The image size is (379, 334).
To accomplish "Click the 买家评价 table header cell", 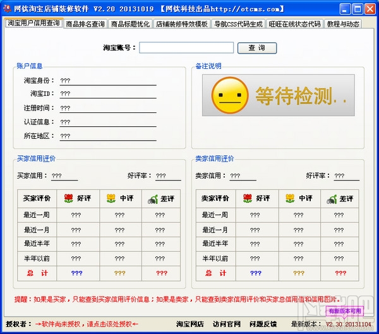I will (x=37, y=198).
